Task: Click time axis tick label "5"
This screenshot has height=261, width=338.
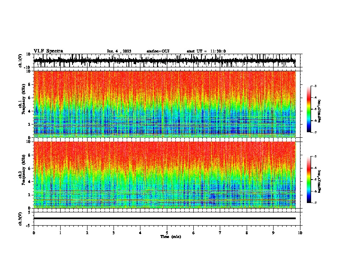Action: 167,233
